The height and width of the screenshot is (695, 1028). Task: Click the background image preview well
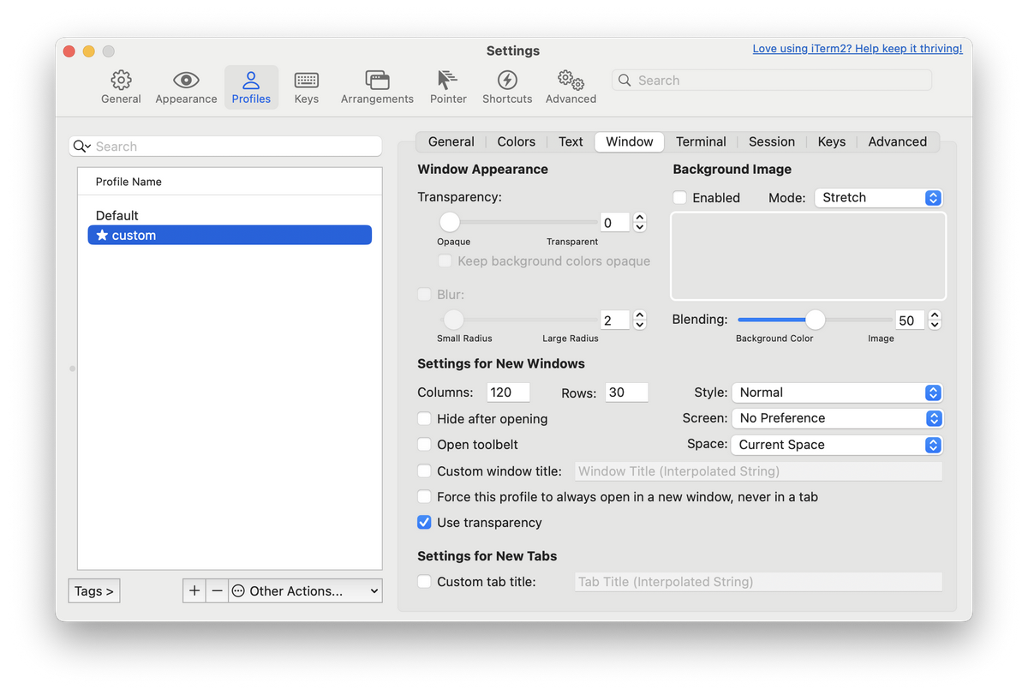809,256
